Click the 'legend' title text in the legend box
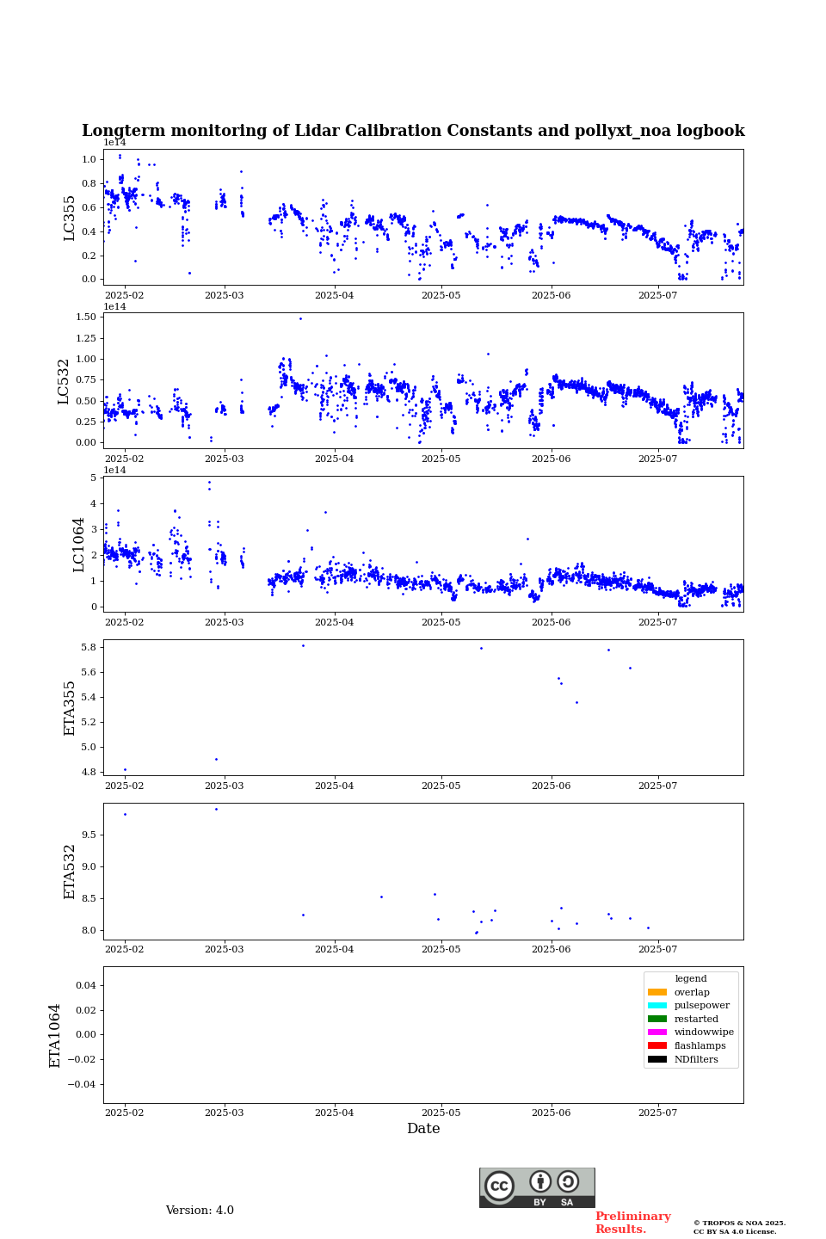 (x=691, y=979)
